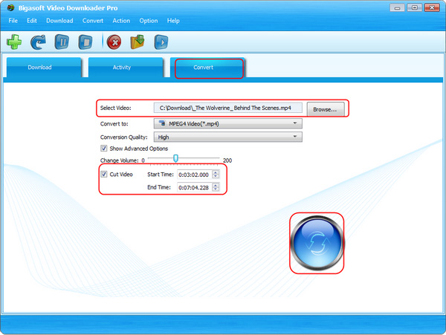The image size is (446, 335).
Task: Minimize the Bigasoft window
Action: tap(398, 7)
